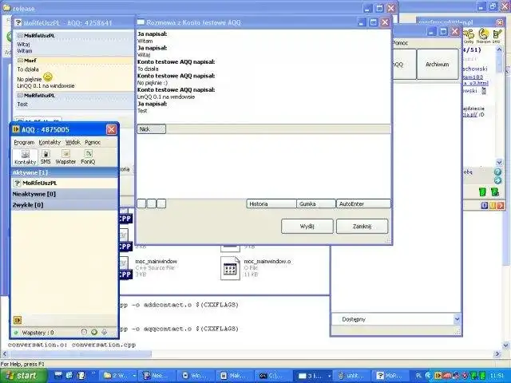Show more quick launch icons via chevron
The height and width of the screenshot is (383, 511).
[x=93, y=373]
